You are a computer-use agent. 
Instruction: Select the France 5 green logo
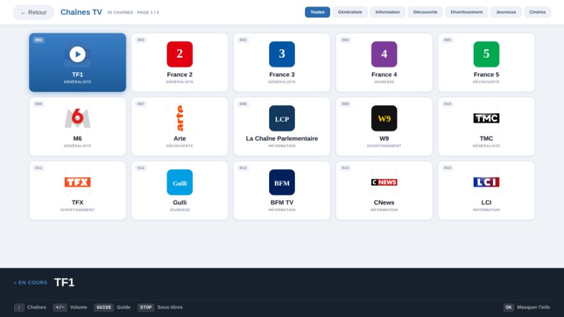click(486, 54)
